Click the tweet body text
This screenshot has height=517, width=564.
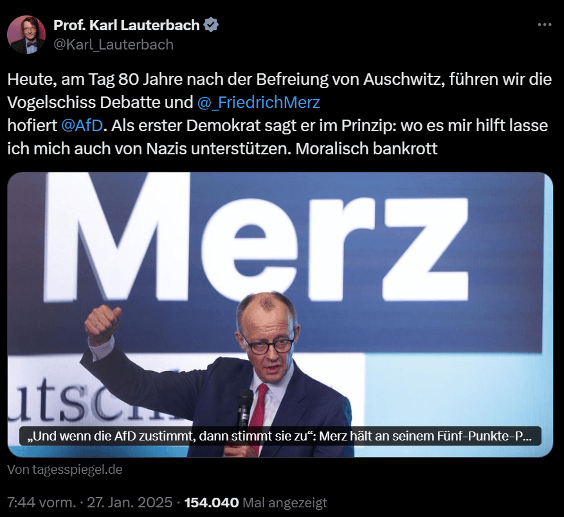click(279, 114)
